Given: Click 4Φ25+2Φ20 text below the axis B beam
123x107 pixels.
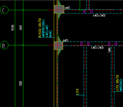Looking at the screenshot, I should click(x=97, y=47).
